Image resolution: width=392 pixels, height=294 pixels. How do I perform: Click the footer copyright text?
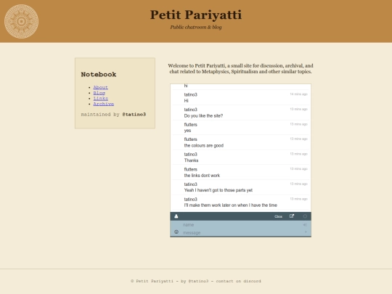(196, 281)
